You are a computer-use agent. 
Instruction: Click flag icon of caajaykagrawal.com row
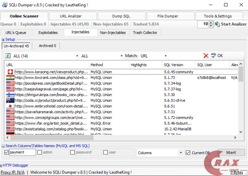pos(10,89)
